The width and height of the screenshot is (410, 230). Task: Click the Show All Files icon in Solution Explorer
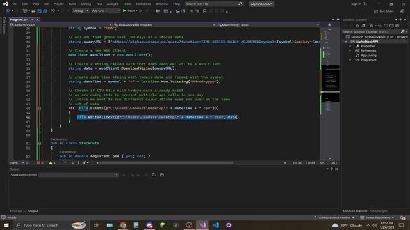tap(397, 26)
